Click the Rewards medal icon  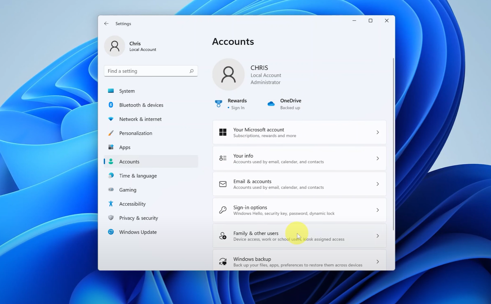tap(218, 104)
